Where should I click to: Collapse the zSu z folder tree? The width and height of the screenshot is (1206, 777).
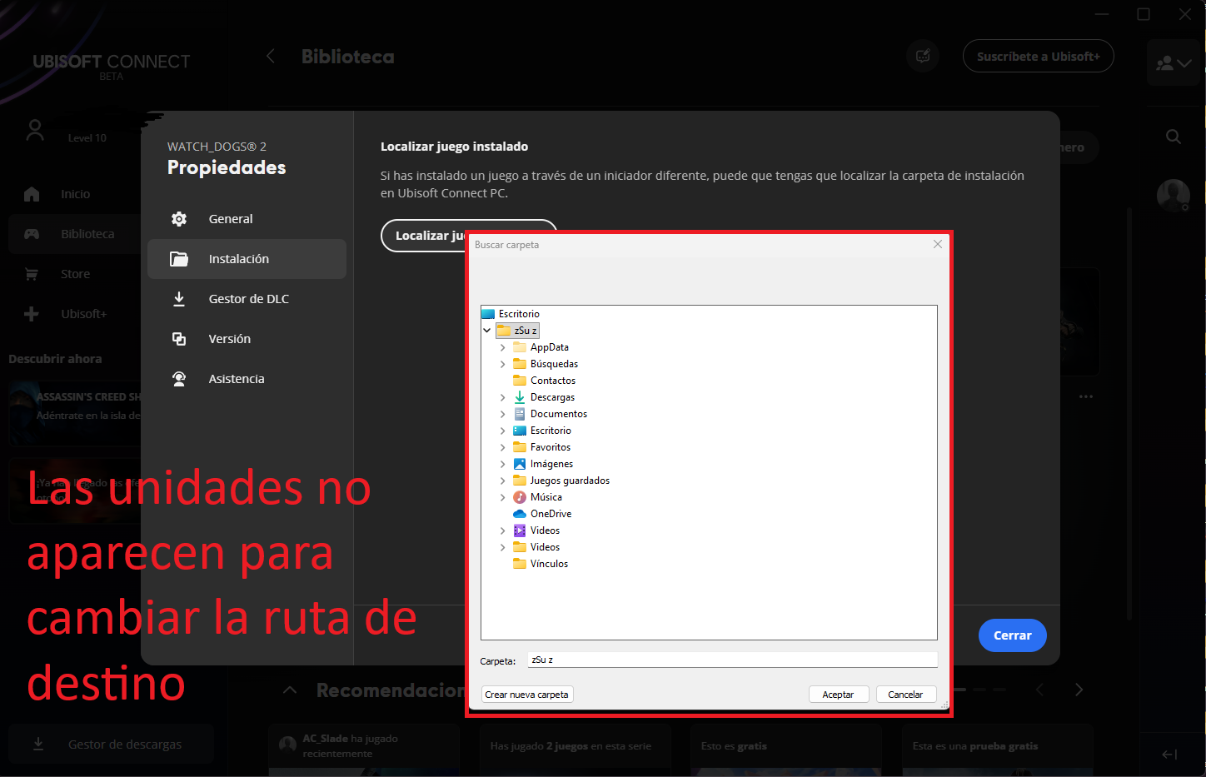click(487, 331)
